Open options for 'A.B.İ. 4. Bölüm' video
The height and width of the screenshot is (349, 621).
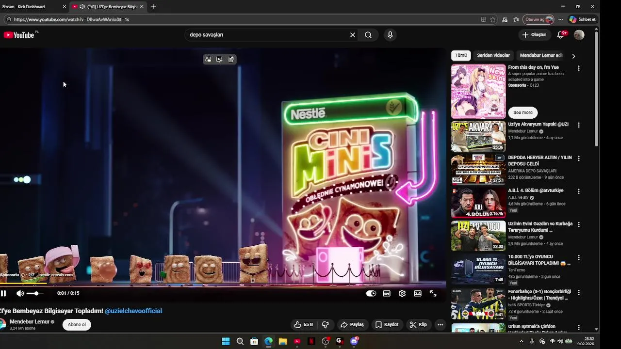(578, 191)
